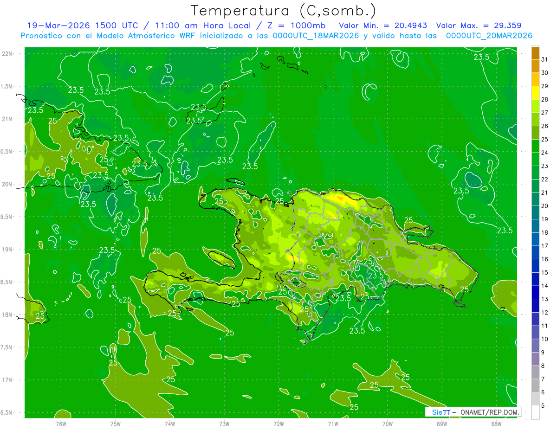Click the SisTT ONAMET/REP.DOM. credit box
557x430 pixels.
[x=473, y=412]
